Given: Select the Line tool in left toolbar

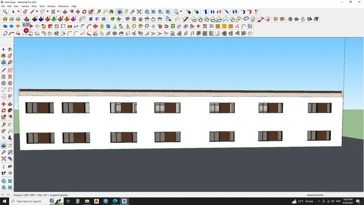Looking at the screenshot, I should pos(4,70).
